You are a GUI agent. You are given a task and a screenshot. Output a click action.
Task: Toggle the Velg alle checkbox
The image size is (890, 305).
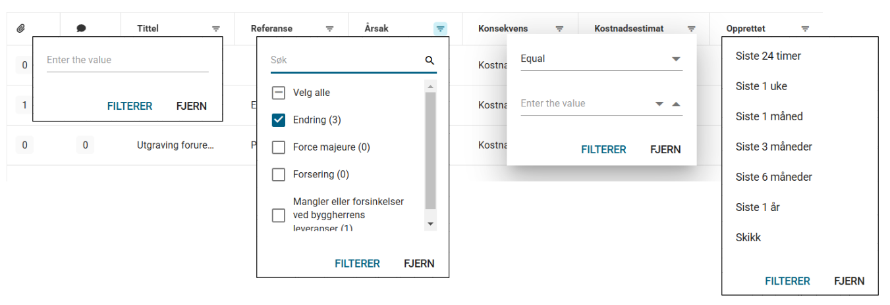[x=279, y=93]
